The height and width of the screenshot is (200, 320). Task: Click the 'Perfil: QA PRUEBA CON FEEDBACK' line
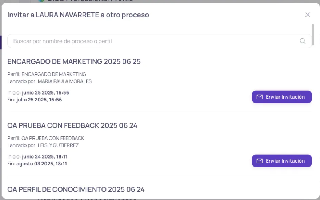[46, 138]
